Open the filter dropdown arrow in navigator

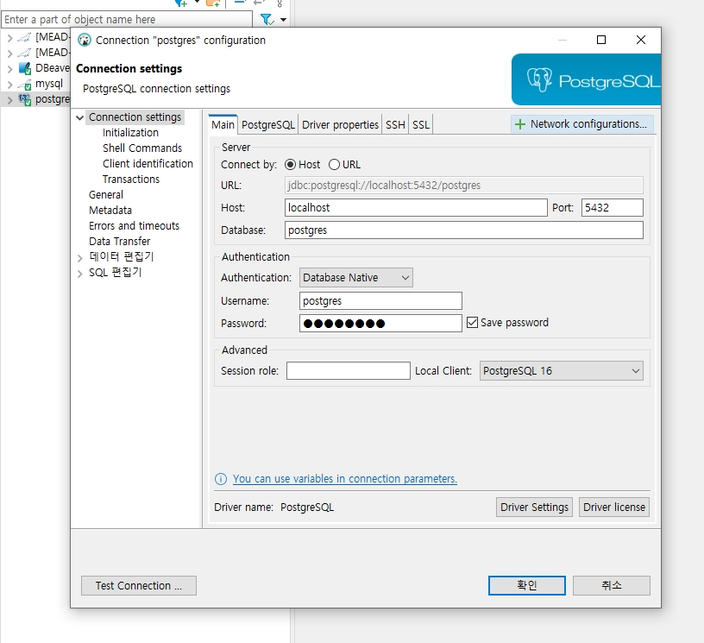point(283,20)
